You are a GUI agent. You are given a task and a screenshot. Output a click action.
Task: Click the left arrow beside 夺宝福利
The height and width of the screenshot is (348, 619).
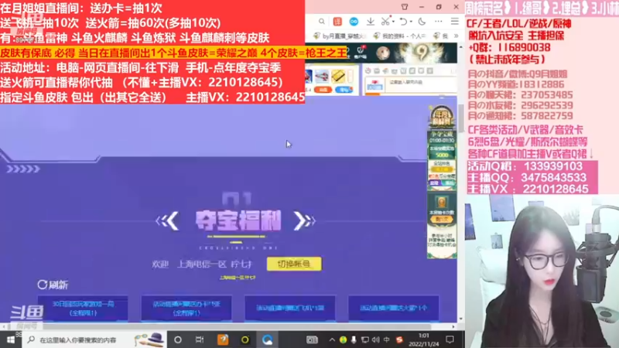[x=169, y=221]
